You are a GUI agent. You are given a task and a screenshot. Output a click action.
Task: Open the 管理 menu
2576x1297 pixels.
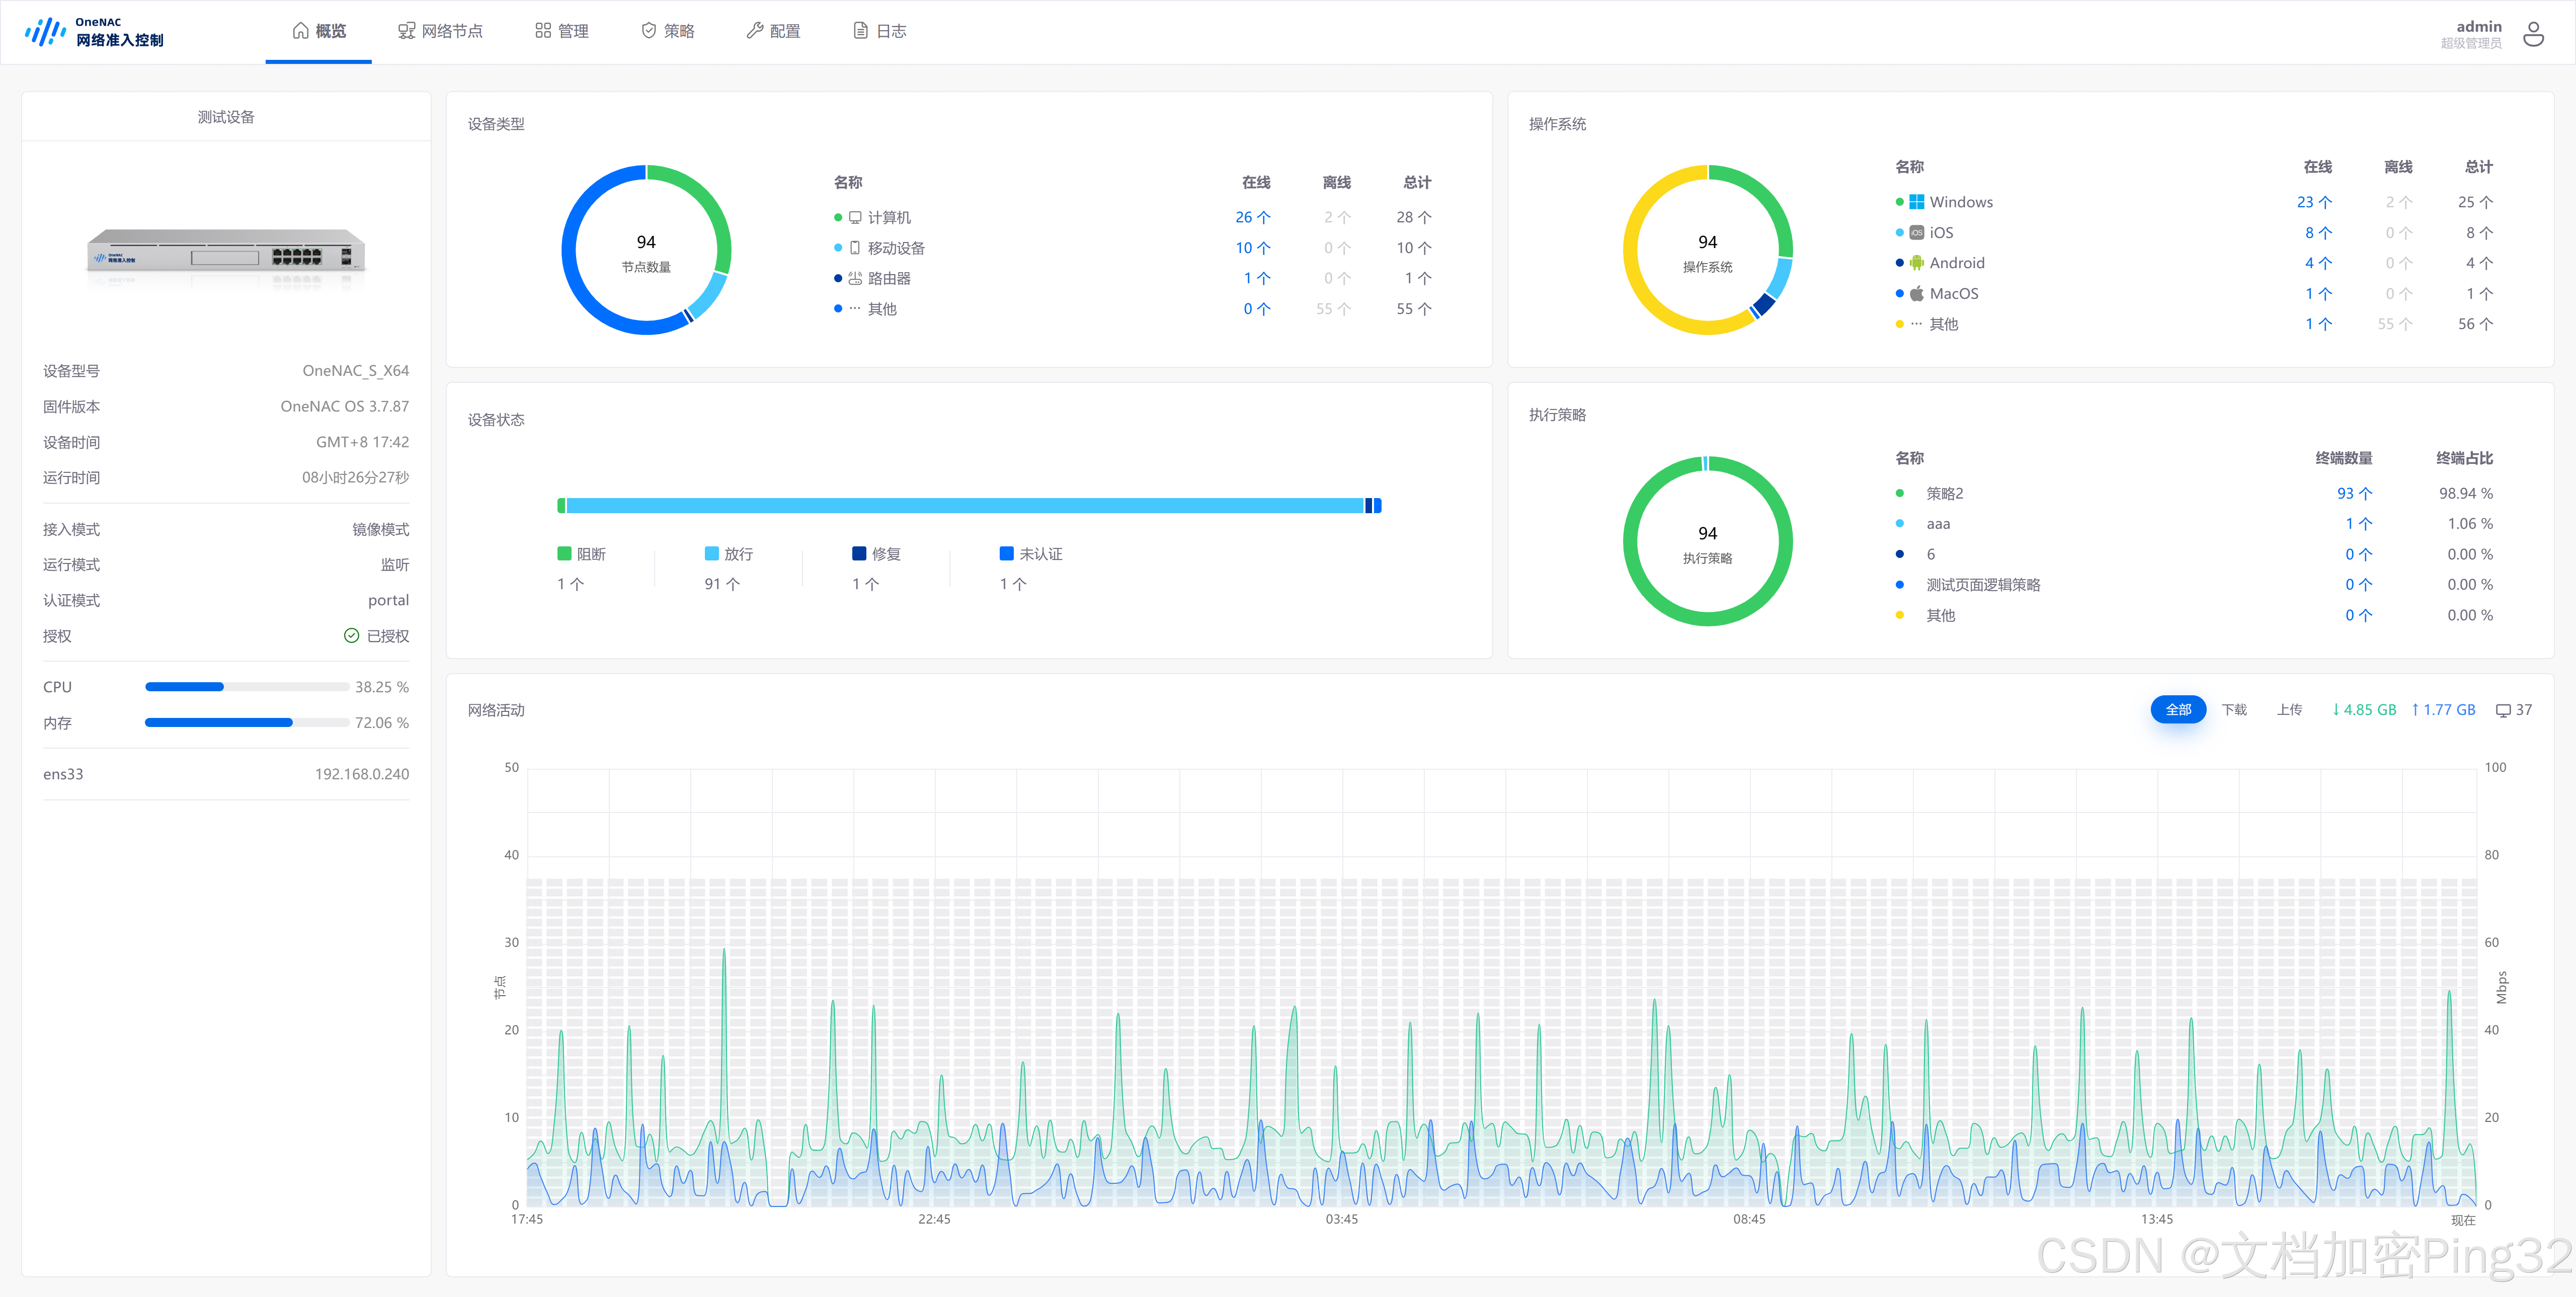561,31
